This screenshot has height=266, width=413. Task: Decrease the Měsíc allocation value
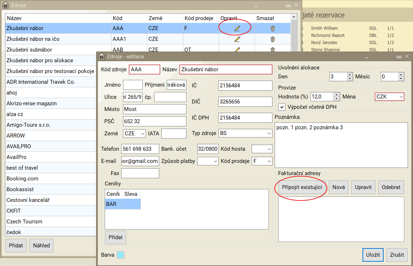pos(401,78)
